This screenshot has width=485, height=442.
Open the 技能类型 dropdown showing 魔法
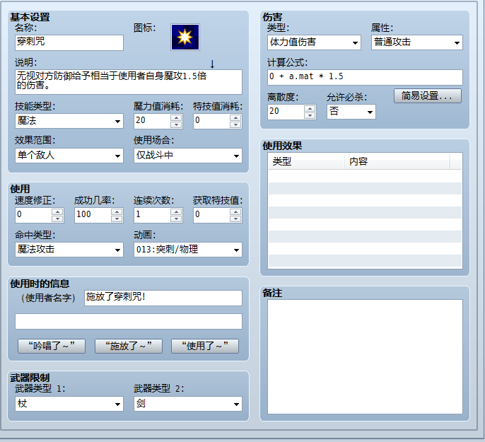click(x=69, y=121)
